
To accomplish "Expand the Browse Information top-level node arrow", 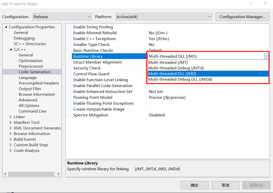I will coord(11,134).
